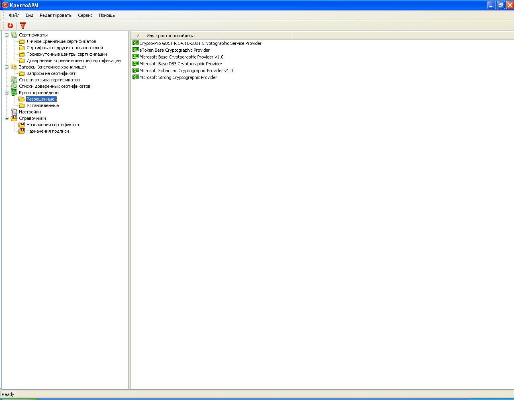The width and height of the screenshot is (514, 400).
Task: Click the folder icon of Личное хранилище сертификатов
Action: 22,41
